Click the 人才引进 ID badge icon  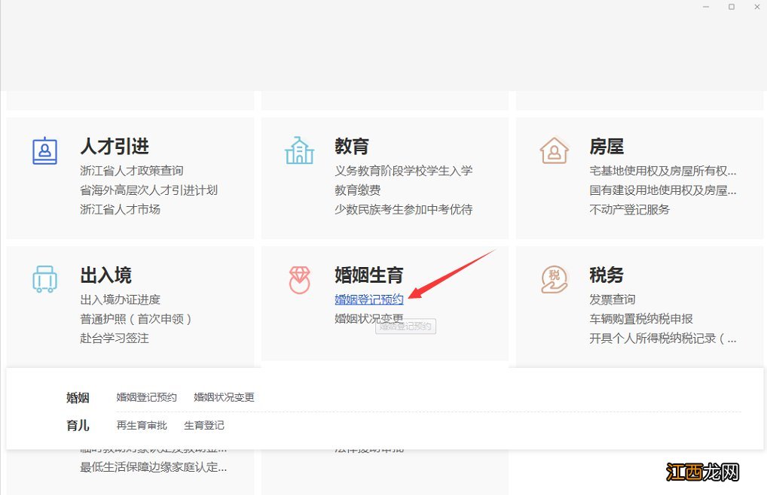point(45,150)
